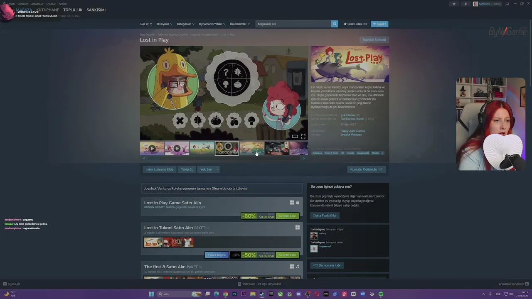Open Joystick Ventures publisher link

(351, 135)
